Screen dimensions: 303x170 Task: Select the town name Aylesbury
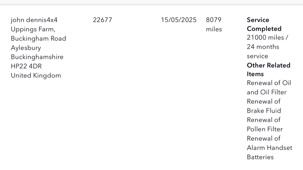(26, 48)
